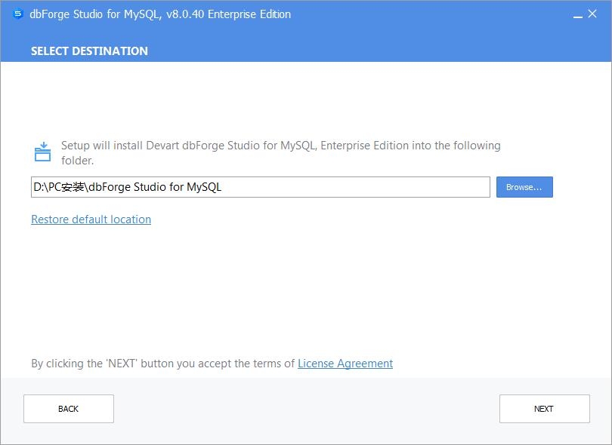
Task: Go to previous step with BACK
Action: (x=69, y=409)
